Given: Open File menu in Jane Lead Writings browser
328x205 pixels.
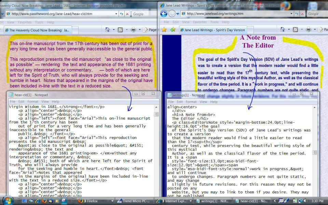Looking at the screenshot, I should pos(166,22).
